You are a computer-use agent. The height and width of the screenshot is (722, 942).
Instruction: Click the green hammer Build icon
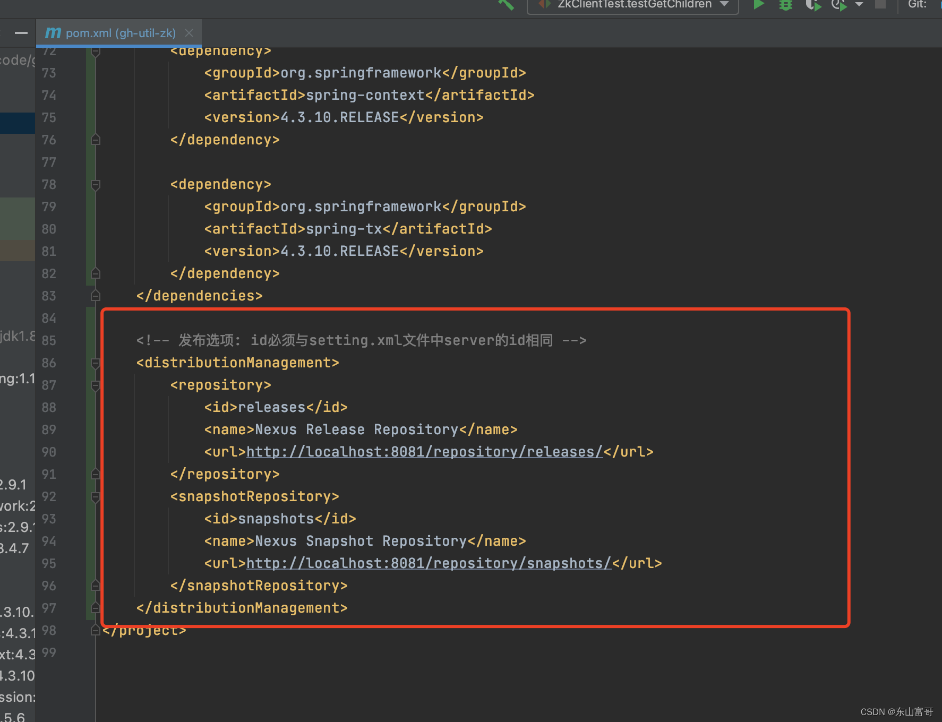tap(506, 4)
